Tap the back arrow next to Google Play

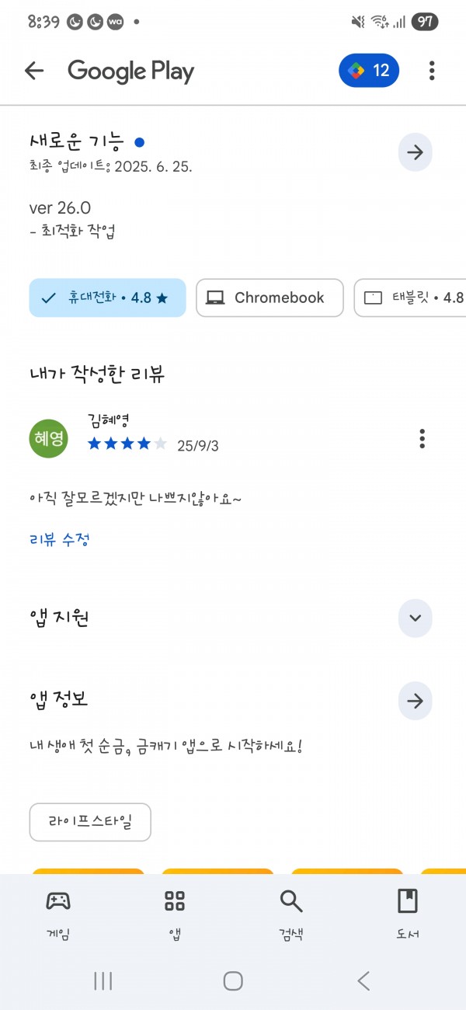[34, 71]
